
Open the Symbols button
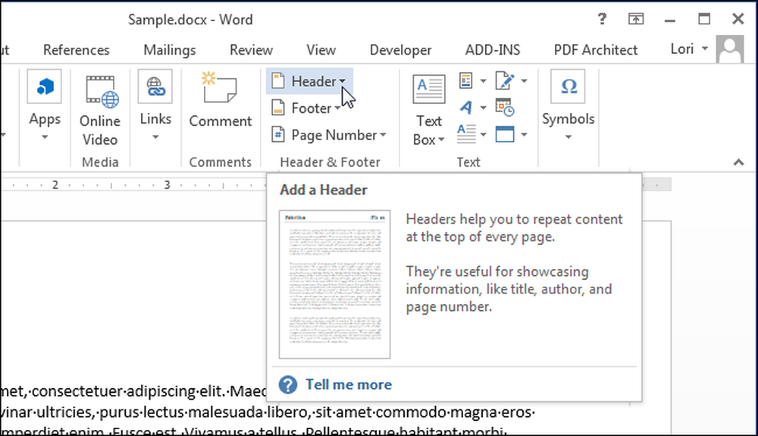coord(568,105)
